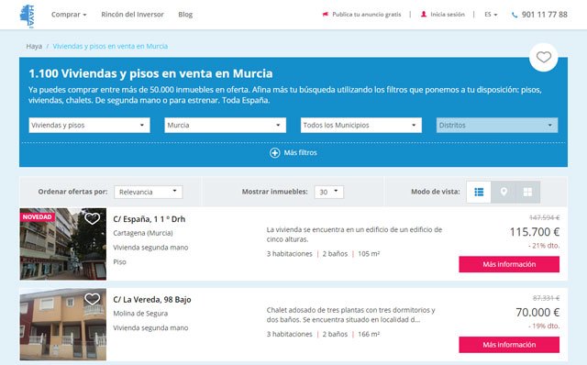Click Haya breadcrumb link
587x365 pixels.
tap(34, 46)
